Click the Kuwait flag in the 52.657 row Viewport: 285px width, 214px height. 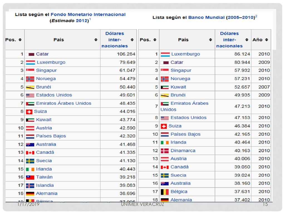pyautogui.click(x=165, y=87)
